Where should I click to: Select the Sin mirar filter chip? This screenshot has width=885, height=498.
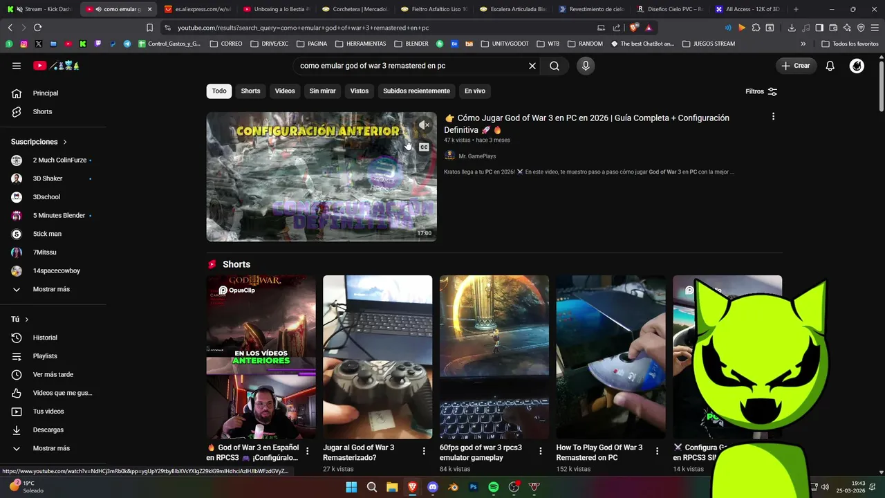tap(322, 91)
